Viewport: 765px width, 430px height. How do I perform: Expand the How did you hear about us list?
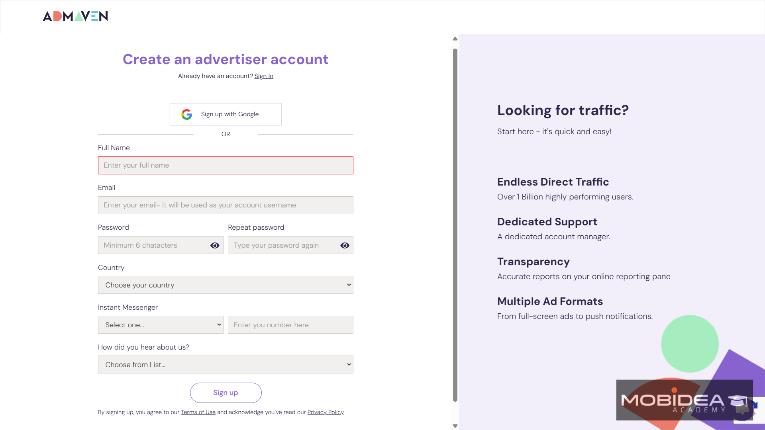point(226,365)
